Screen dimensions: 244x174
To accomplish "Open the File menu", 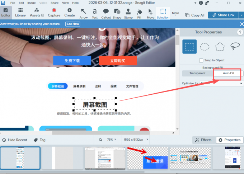I will coord(13,3).
